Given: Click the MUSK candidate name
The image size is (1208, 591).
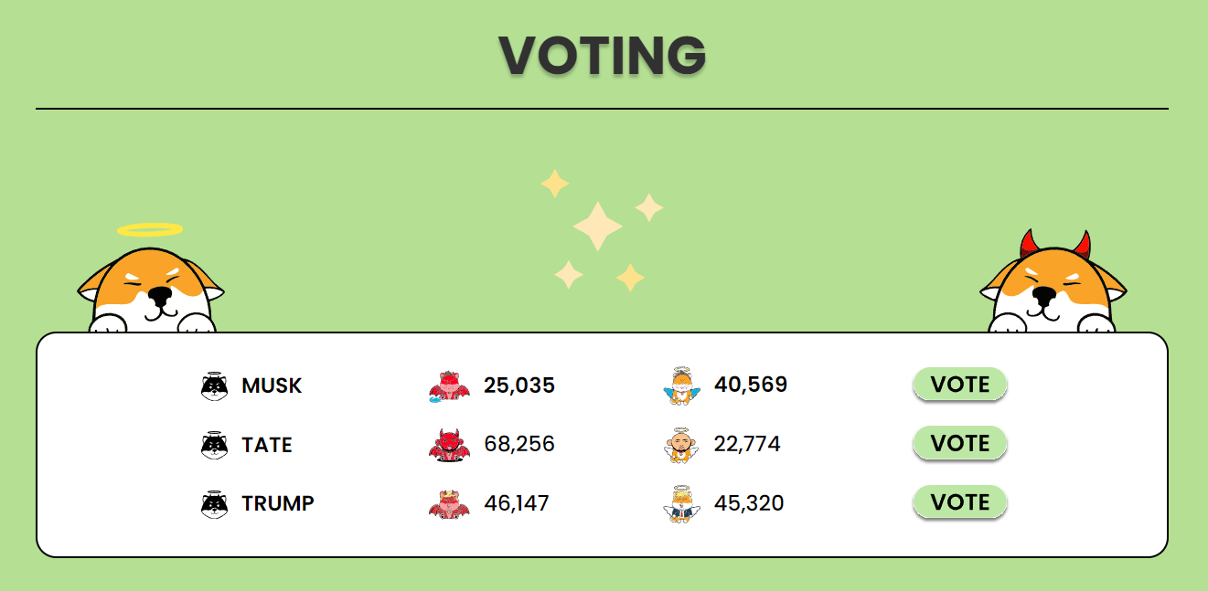Looking at the screenshot, I should pos(272,385).
